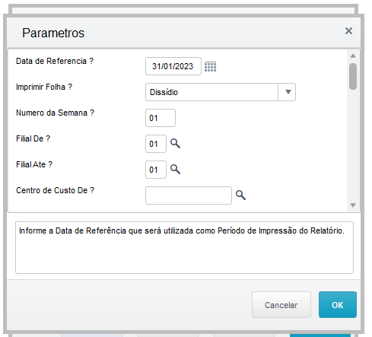Image resolution: width=372 pixels, height=337 pixels.
Task: Click the 'Data de Referencia ?' label
Action: [55, 61]
